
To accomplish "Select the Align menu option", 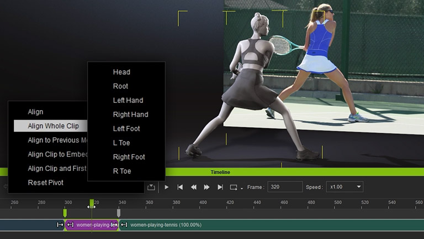I will [x=35, y=112].
